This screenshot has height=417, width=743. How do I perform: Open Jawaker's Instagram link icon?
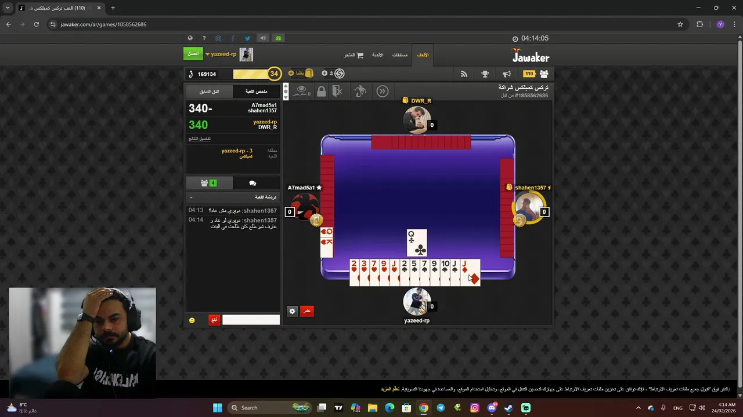pyautogui.click(x=218, y=38)
